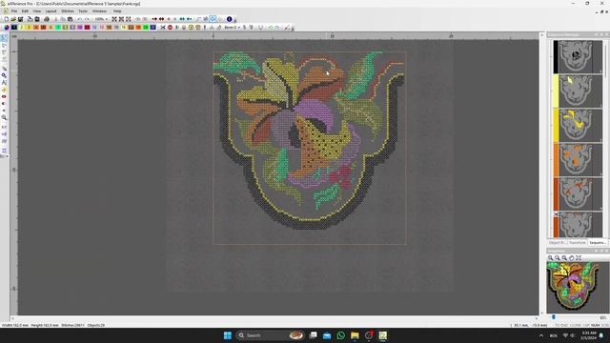Image resolution: width=610 pixels, height=343 pixels.
Task: Create a new design with New icon
Action: coord(7,19)
